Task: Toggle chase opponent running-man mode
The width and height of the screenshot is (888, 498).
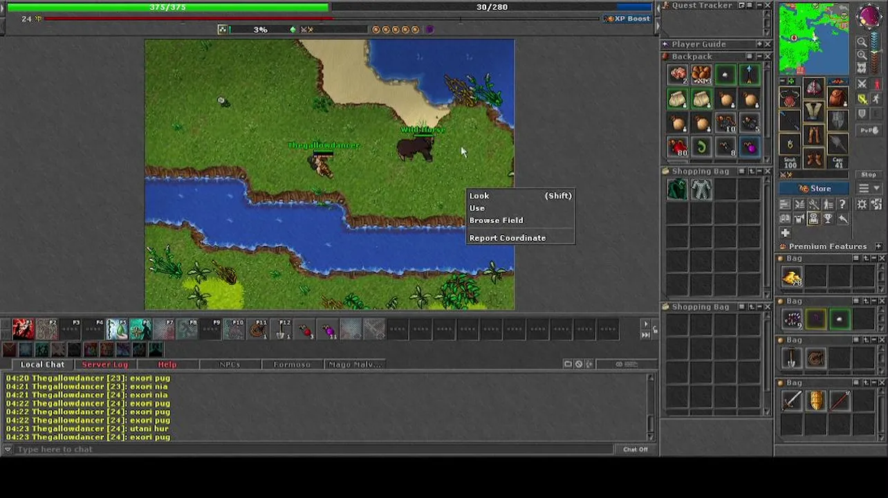Action: point(876,100)
